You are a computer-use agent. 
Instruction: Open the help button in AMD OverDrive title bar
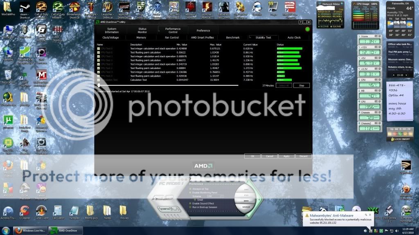click(x=300, y=22)
